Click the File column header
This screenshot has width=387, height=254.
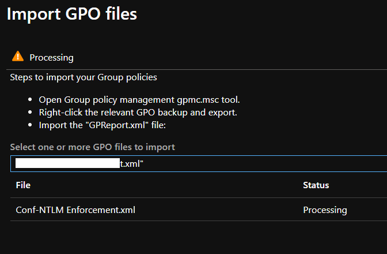click(x=23, y=185)
